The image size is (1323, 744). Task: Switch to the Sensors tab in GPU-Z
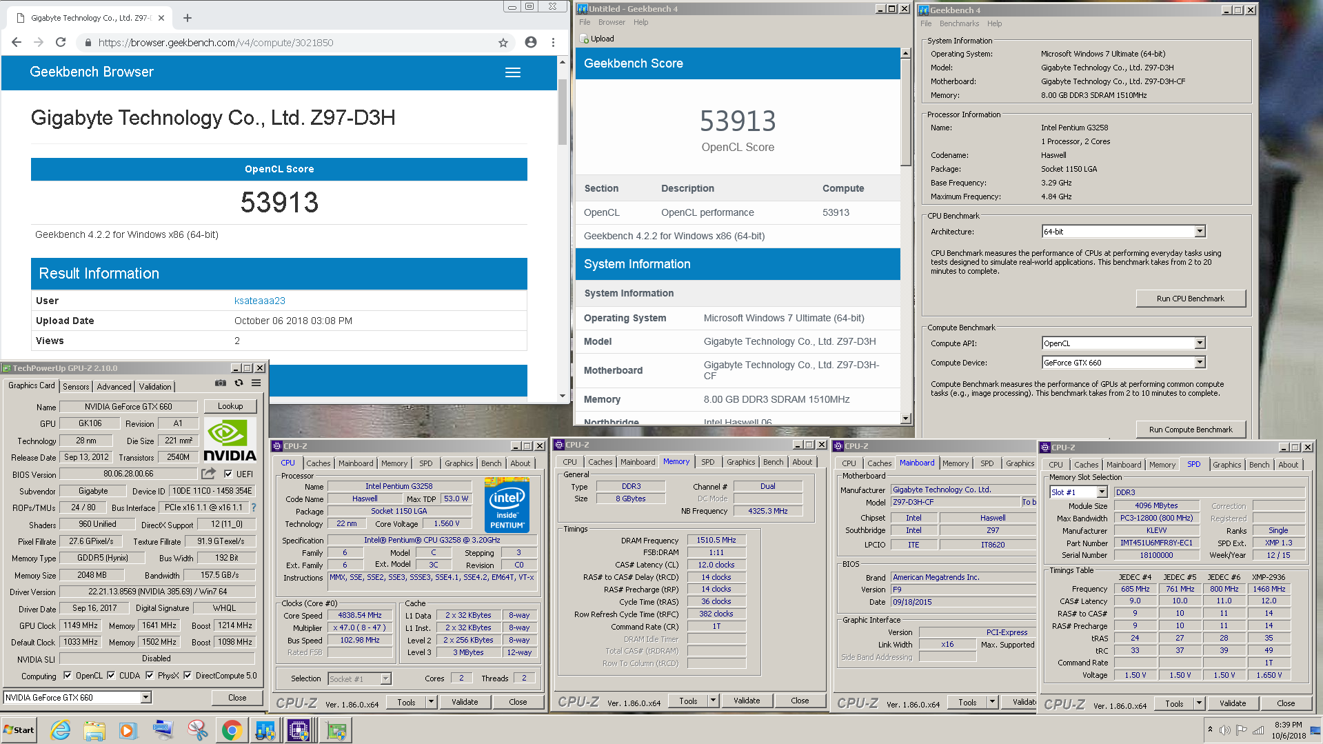[76, 387]
